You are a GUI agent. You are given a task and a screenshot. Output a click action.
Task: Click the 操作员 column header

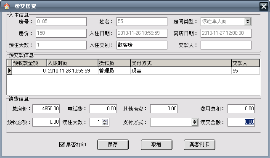coord(114,63)
